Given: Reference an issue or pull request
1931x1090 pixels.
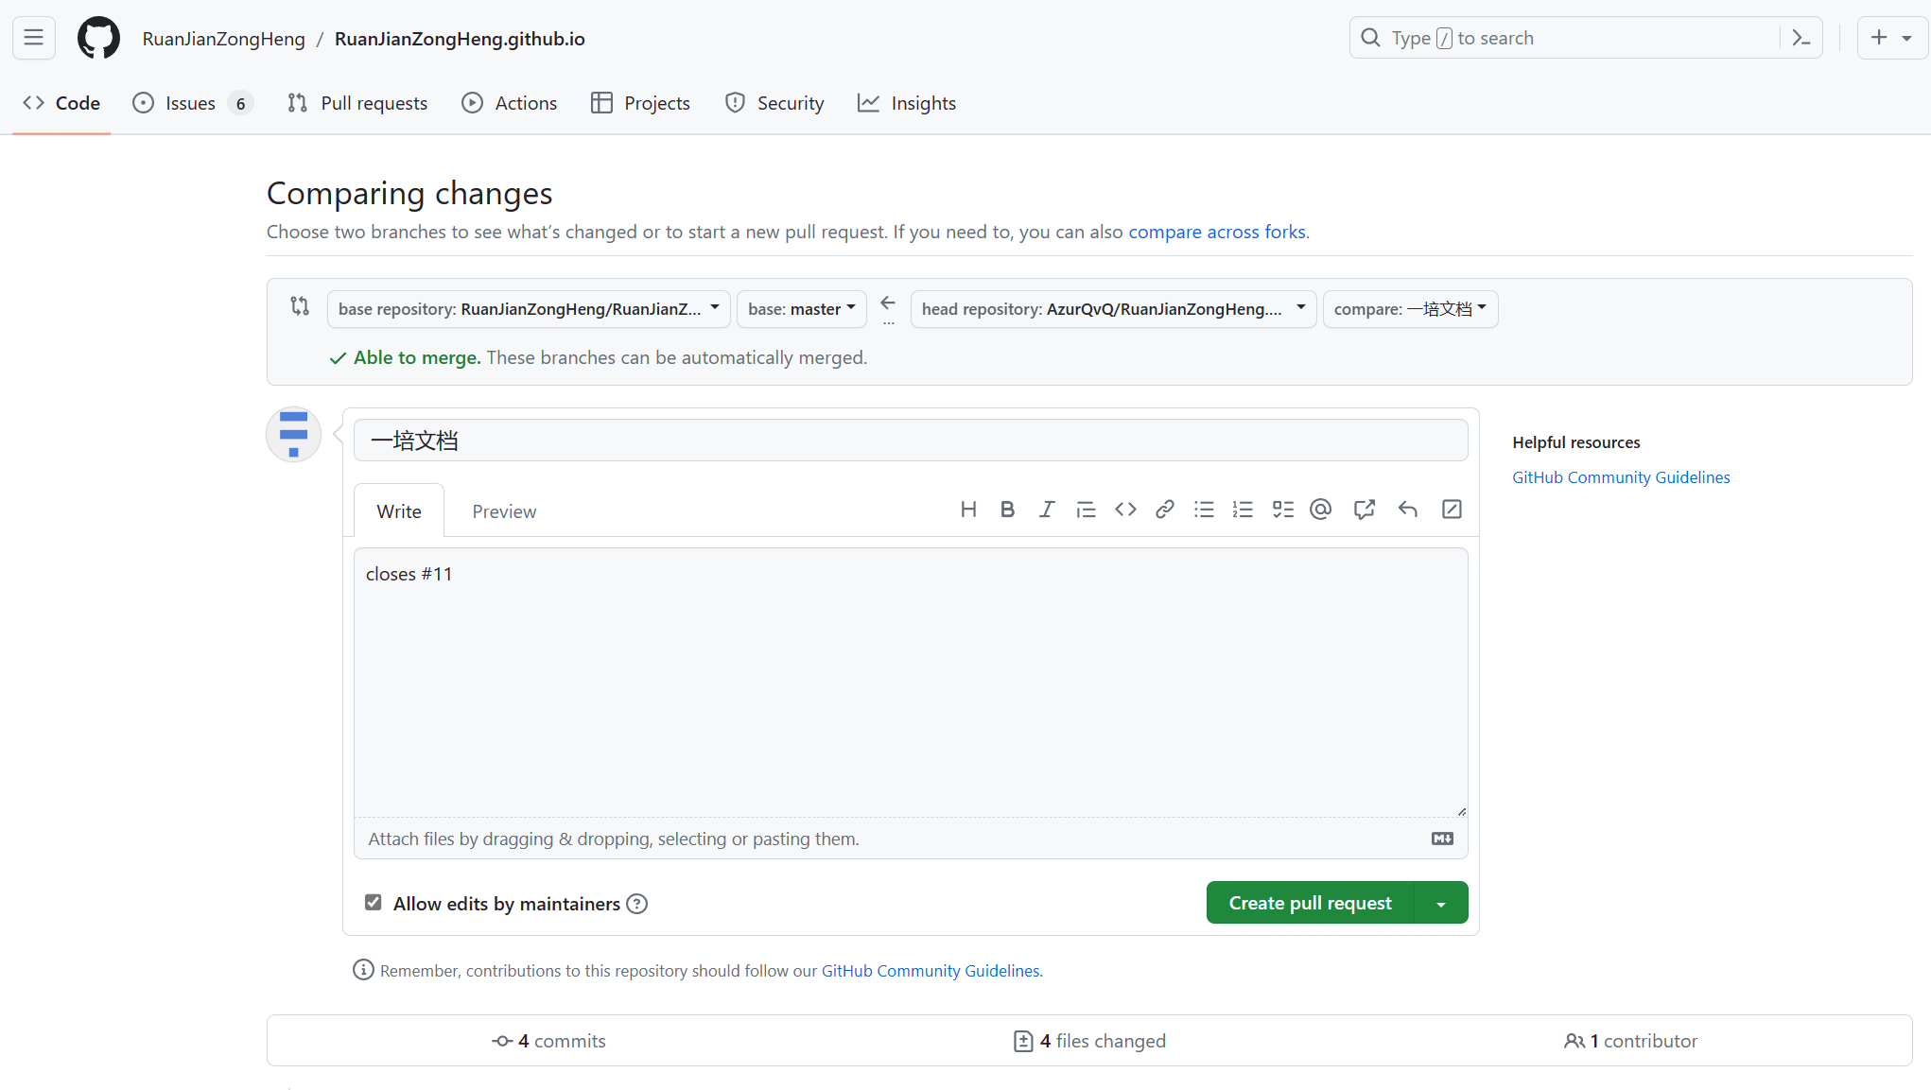Looking at the screenshot, I should [x=1364, y=510].
